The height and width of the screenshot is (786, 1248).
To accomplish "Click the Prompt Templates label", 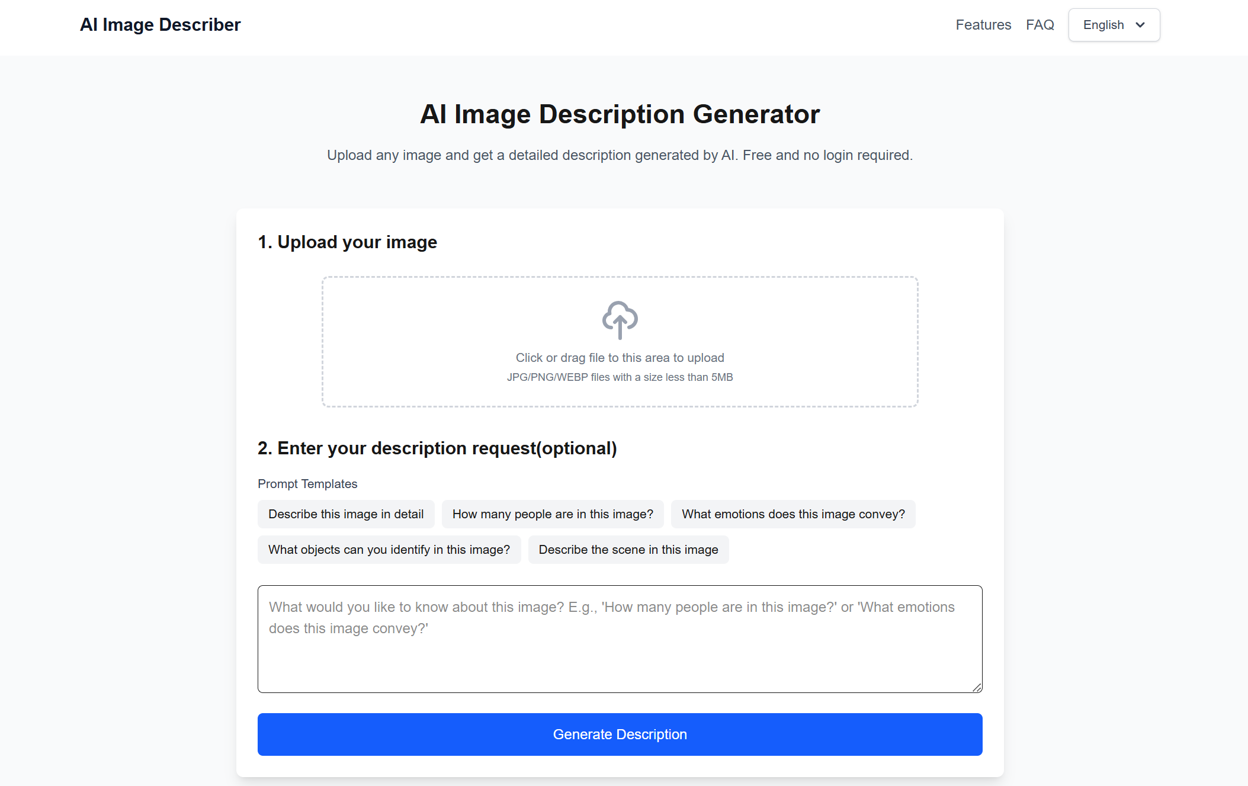I will click(x=307, y=484).
